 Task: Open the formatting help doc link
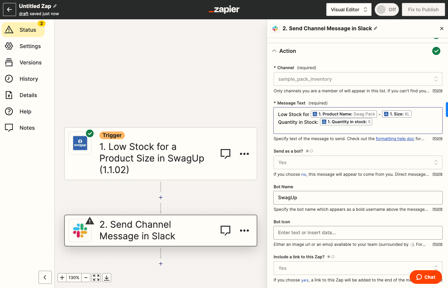(395, 139)
